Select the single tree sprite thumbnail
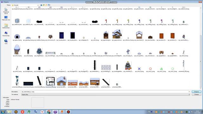Image resolution: width=203 pixels, height=114 pixels. [39, 51]
